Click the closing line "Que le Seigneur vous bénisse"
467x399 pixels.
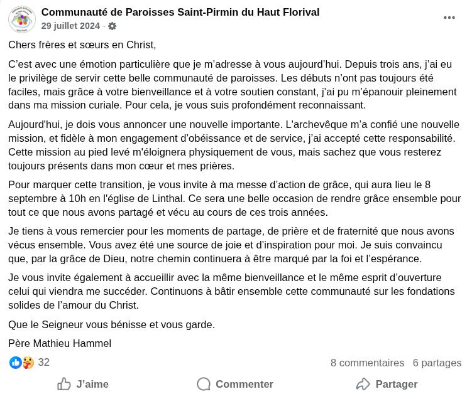[x=111, y=324]
